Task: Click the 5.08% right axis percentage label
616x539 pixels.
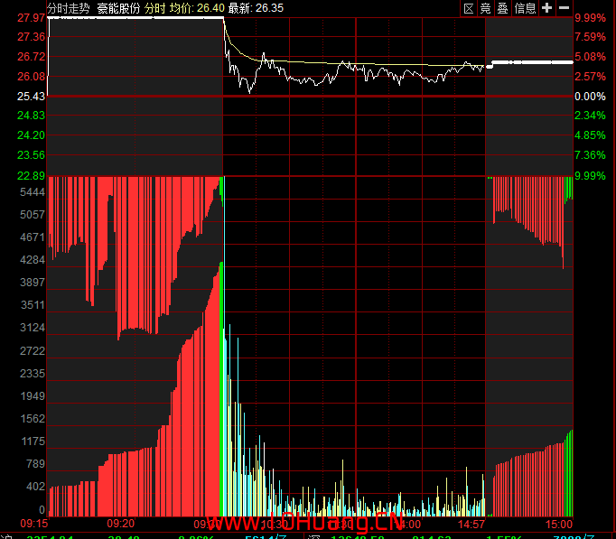Action: [x=590, y=57]
